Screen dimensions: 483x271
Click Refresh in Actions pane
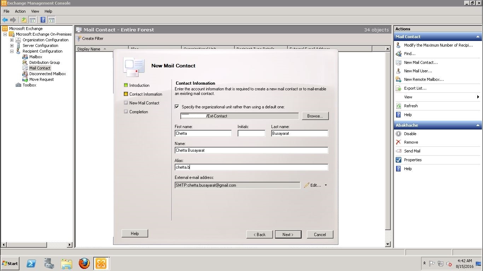[x=411, y=106]
